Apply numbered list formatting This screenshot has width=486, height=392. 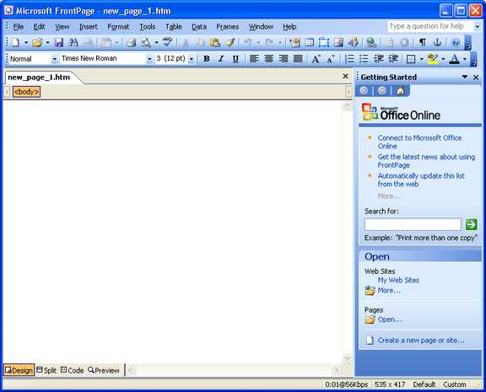(x=349, y=58)
